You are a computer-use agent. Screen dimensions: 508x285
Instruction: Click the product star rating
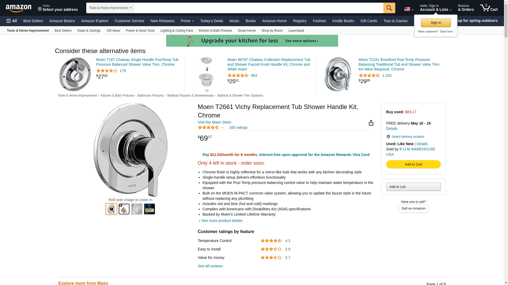point(208,128)
